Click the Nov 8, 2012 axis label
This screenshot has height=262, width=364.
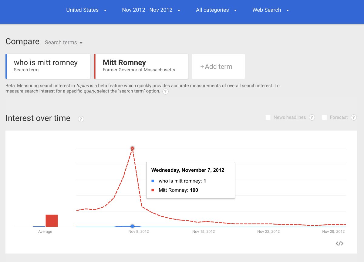click(x=139, y=232)
